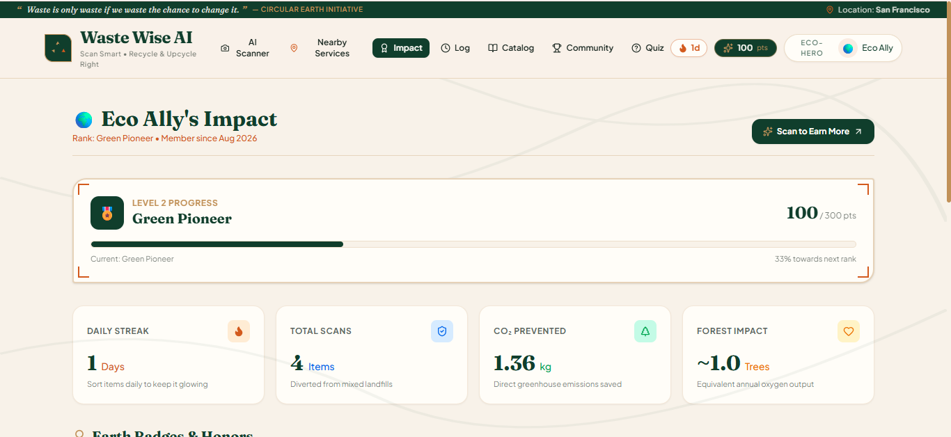Click the location pin icon in top bar
Screen dimensions: 951x437
click(x=829, y=10)
